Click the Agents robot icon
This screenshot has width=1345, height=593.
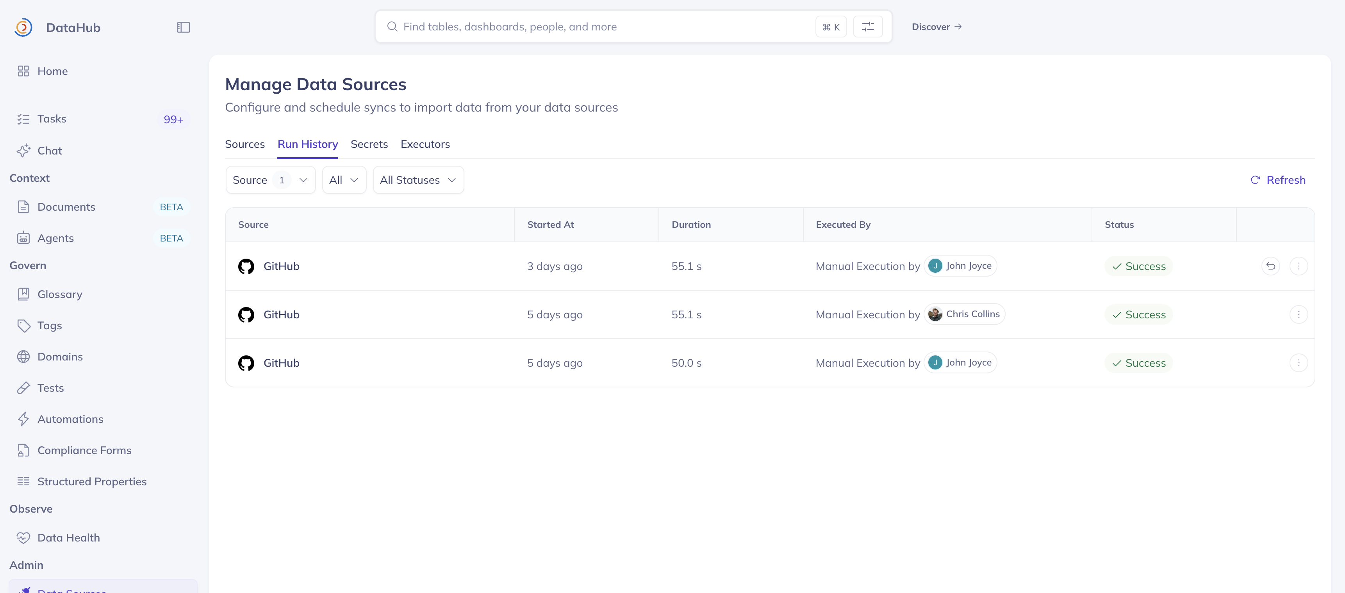(x=23, y=238)
